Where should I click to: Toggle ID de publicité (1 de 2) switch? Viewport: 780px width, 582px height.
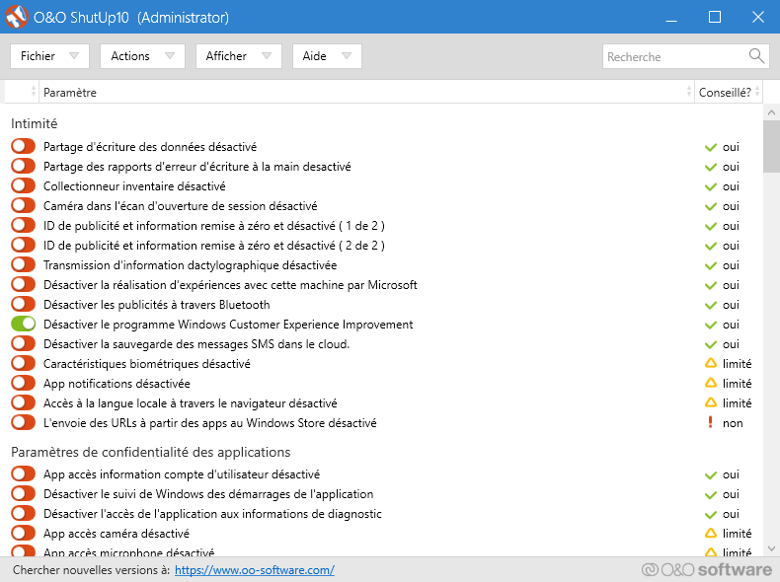point(24,225)
